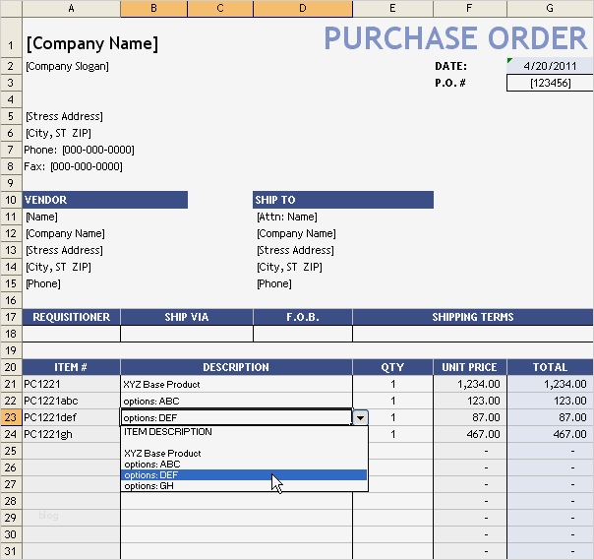Select 'XYZ Base Product' in dropdown list
Image resolution: width=594 pixels, height=560 pixels.
point(244,453)
